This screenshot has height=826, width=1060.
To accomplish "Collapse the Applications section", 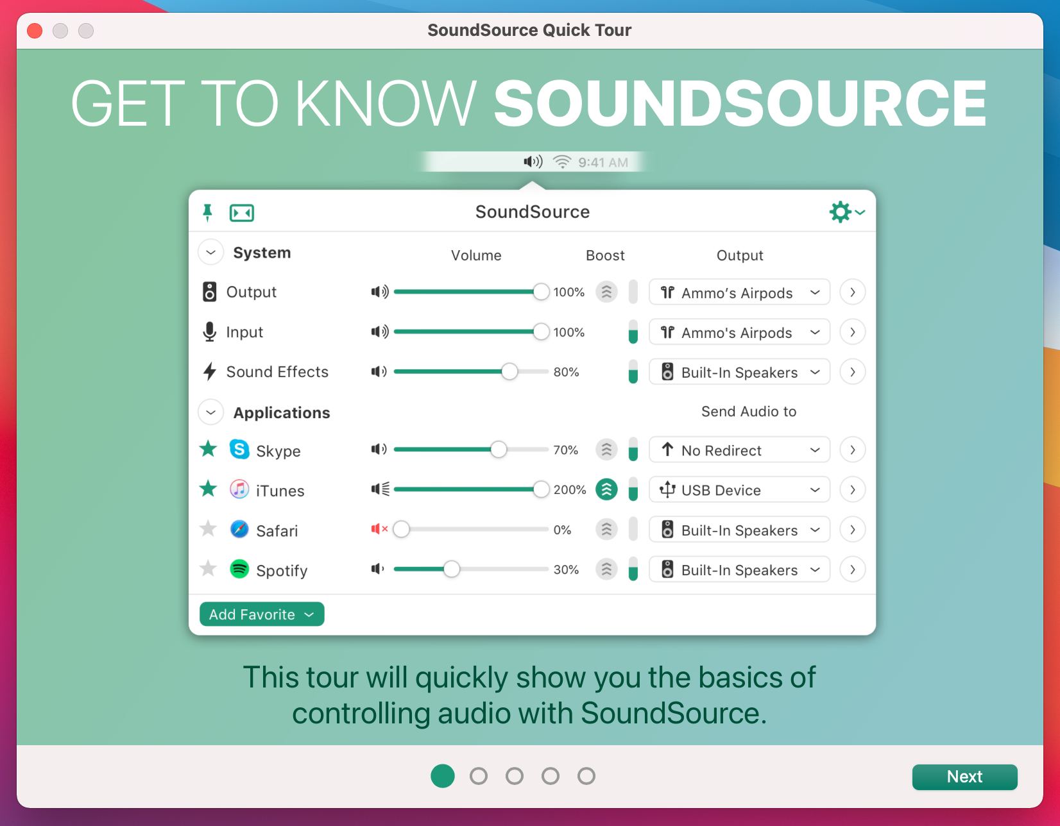I will tap(211, 412).
